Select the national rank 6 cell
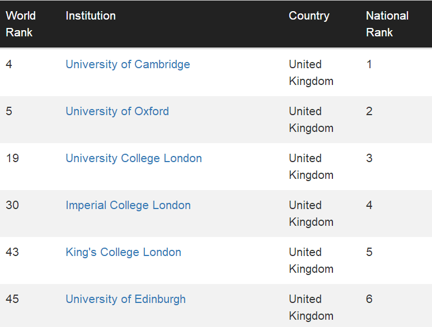 (x=369, y=299)
